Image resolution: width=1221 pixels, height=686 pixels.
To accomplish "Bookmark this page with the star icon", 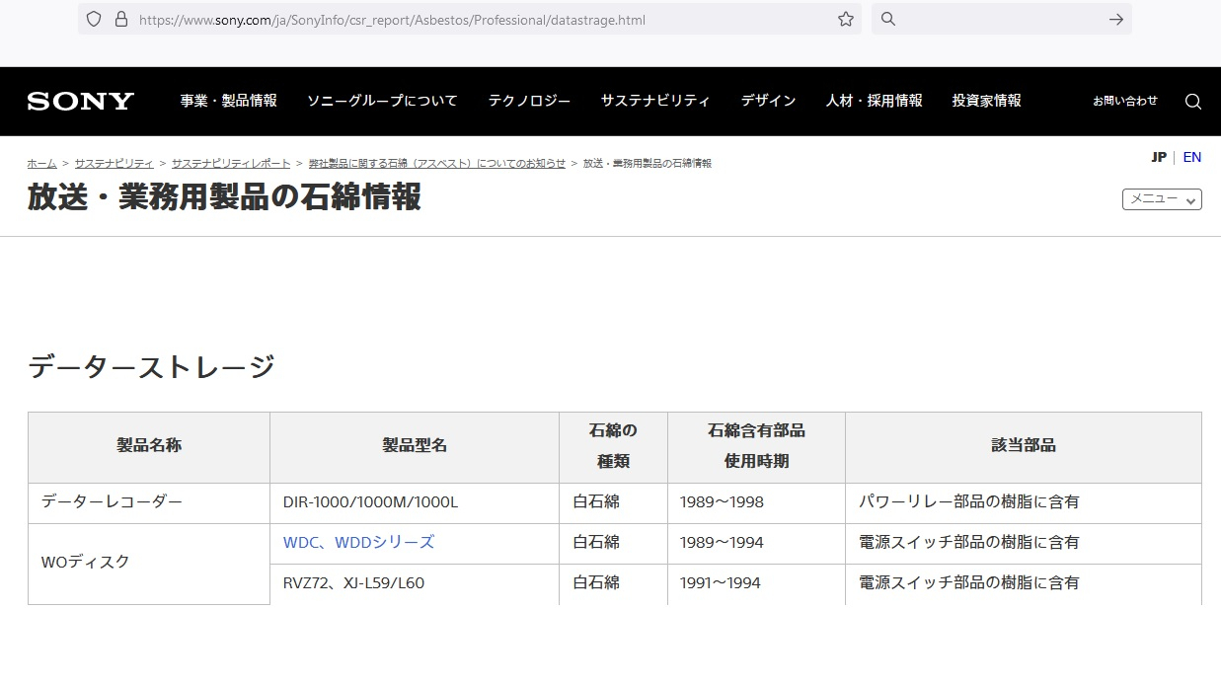I will [845, 19].
